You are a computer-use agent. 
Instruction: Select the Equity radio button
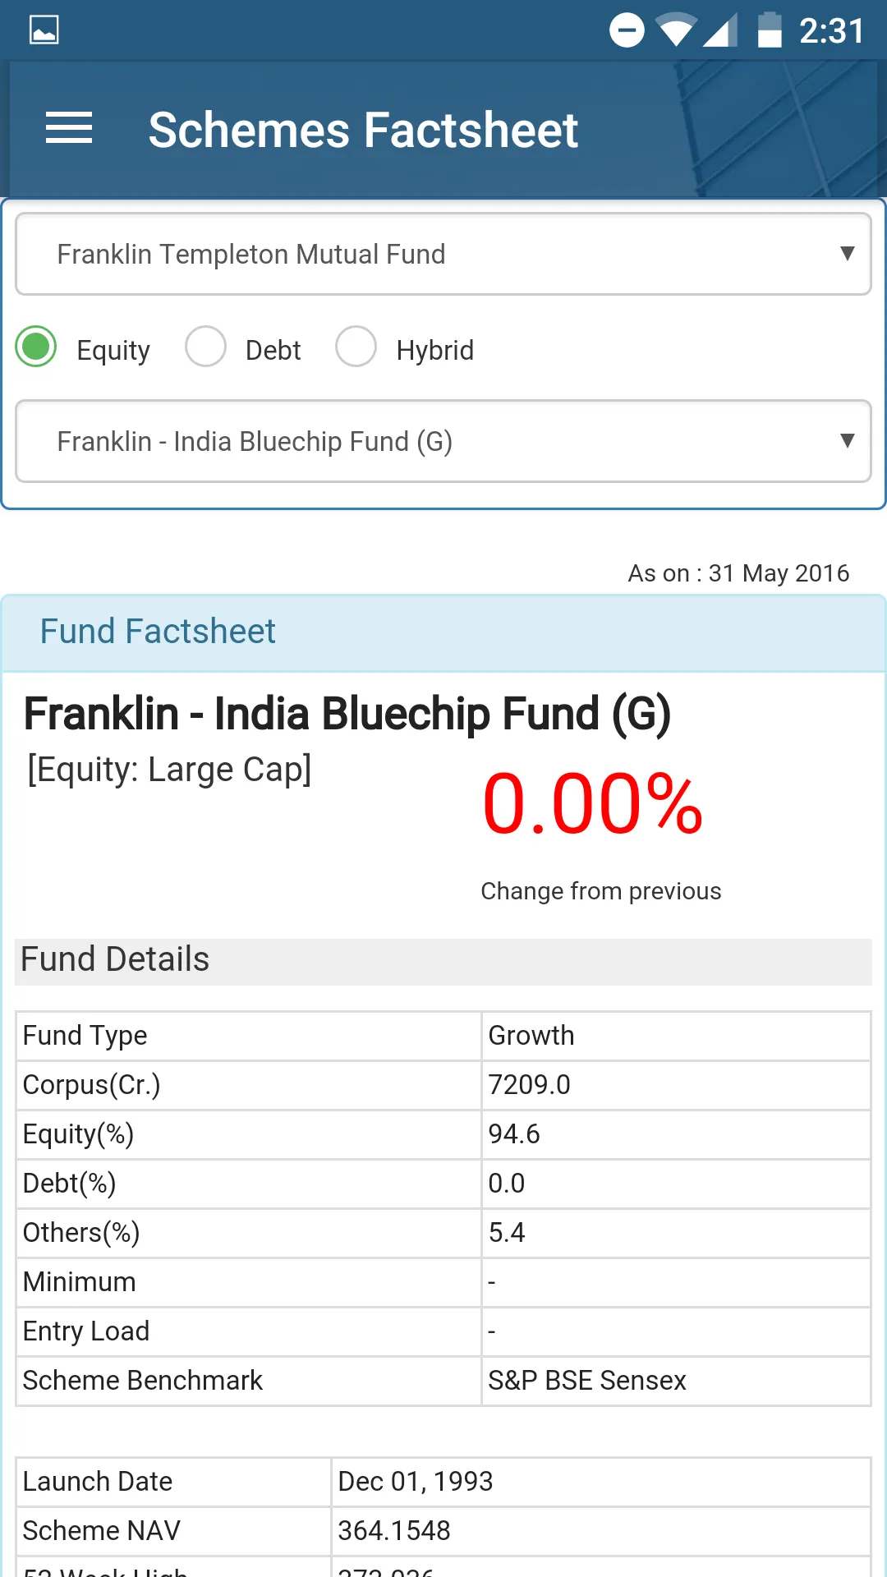[x=36, y=347]
